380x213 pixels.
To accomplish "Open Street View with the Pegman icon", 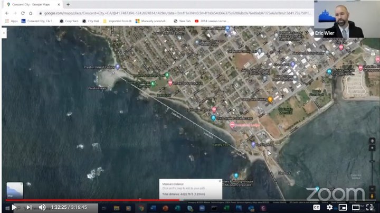I will pos(372,196).
